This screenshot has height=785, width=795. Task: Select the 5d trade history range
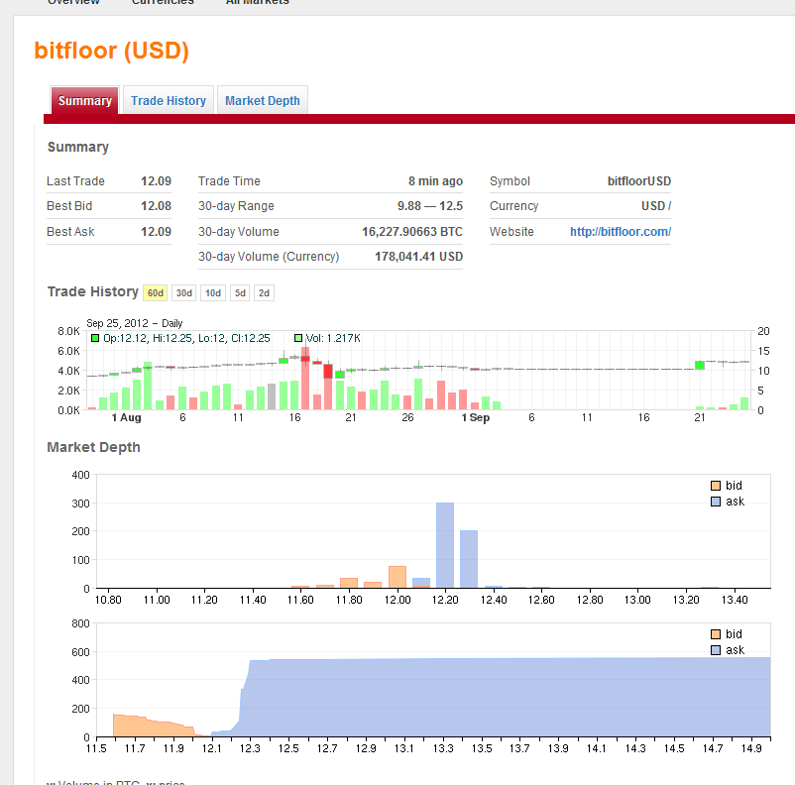(x=240, y=293)
